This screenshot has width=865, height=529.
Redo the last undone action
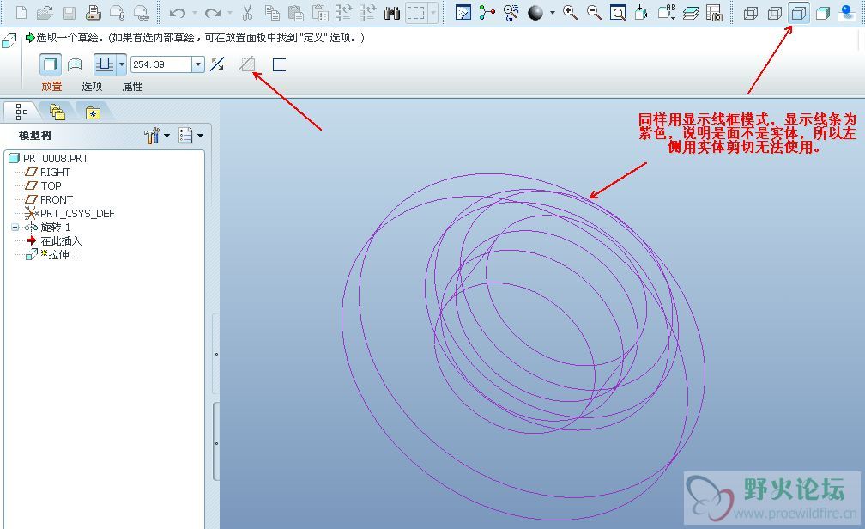(x=213, y=12)
